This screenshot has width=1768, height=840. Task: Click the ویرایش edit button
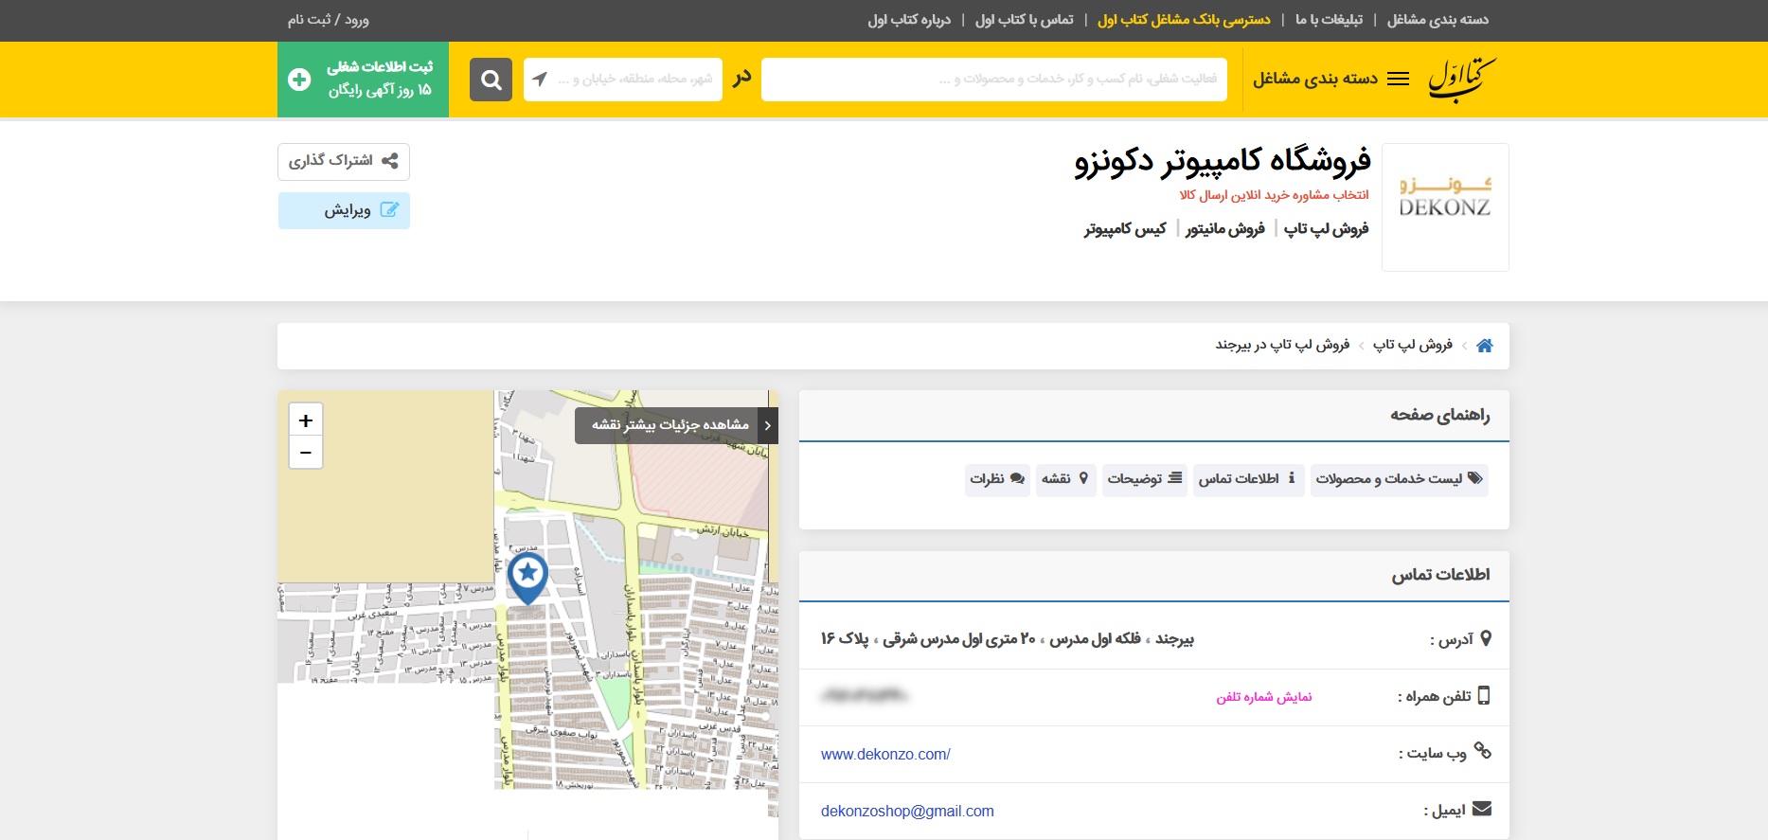(344, 210)
